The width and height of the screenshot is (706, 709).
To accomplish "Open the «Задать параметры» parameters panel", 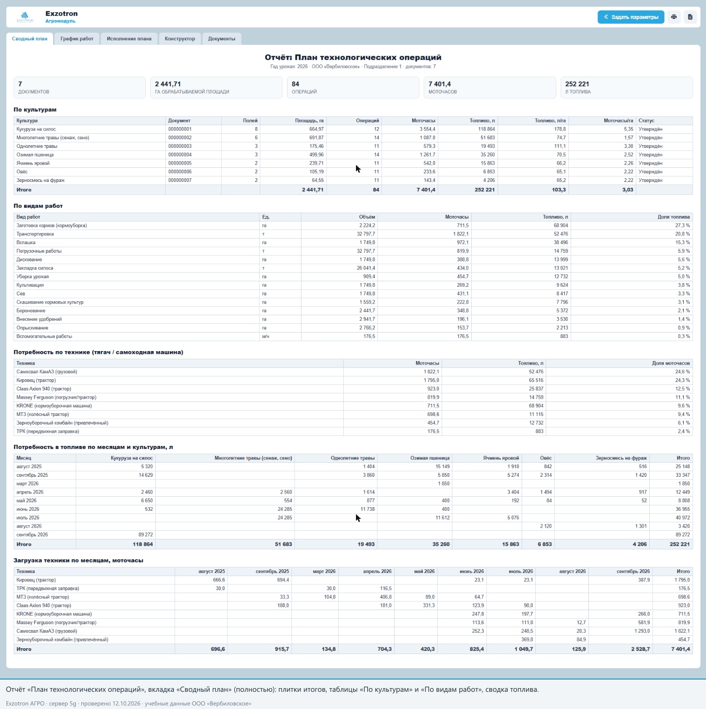I will [631, 17].
